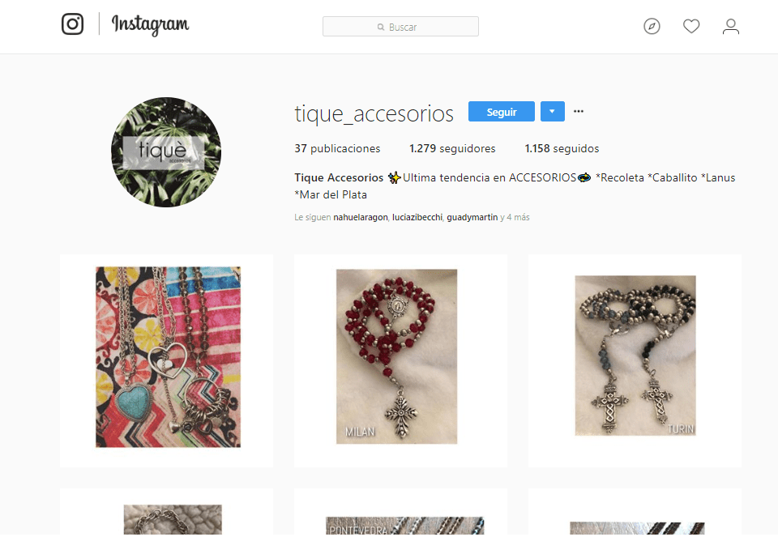Follow tique_accesorios with Seguir button
Image resolution: width=778 pixels, height=537 pixels.
point(501,112)
